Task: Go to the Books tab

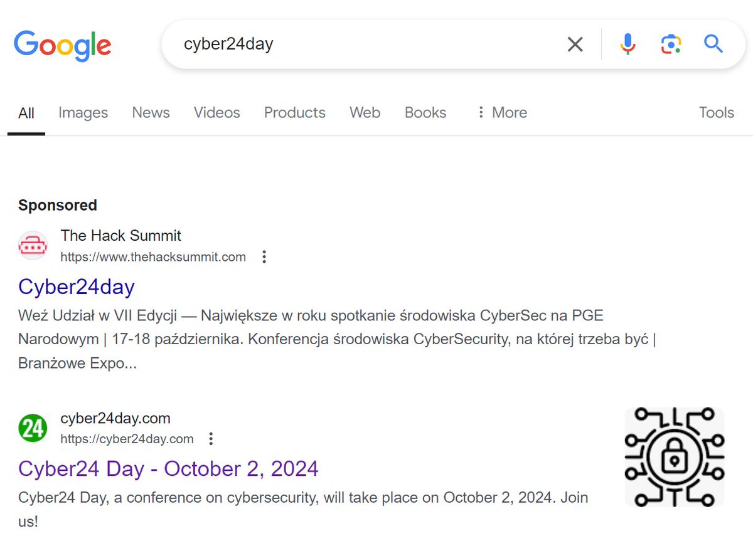Action: coord(425,113)
